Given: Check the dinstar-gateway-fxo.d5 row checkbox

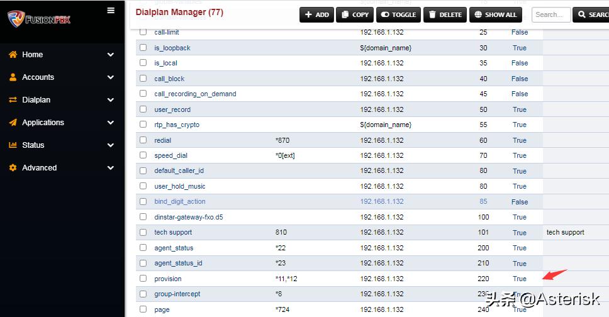Looking at the screenshot, I should click(143, 217).
